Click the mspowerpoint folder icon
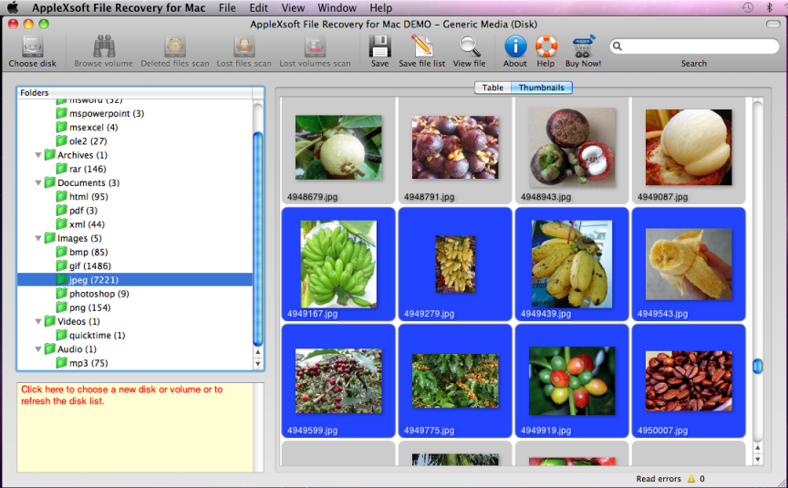Screen dimensions: 788x488 coord(61,113)
